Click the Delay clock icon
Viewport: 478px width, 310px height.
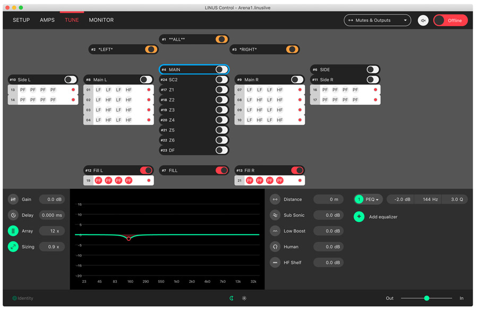pyautogui.click(x=13, y=215)
